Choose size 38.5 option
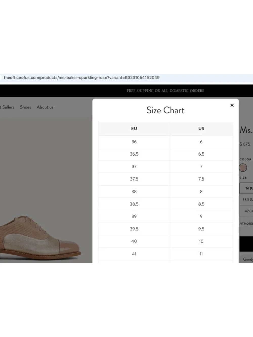 click(246, 200)
